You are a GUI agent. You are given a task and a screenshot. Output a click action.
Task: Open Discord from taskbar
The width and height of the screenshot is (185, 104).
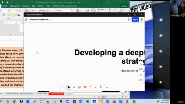[68, 101]
